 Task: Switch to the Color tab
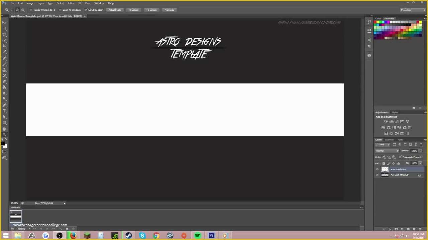point(378,19)
